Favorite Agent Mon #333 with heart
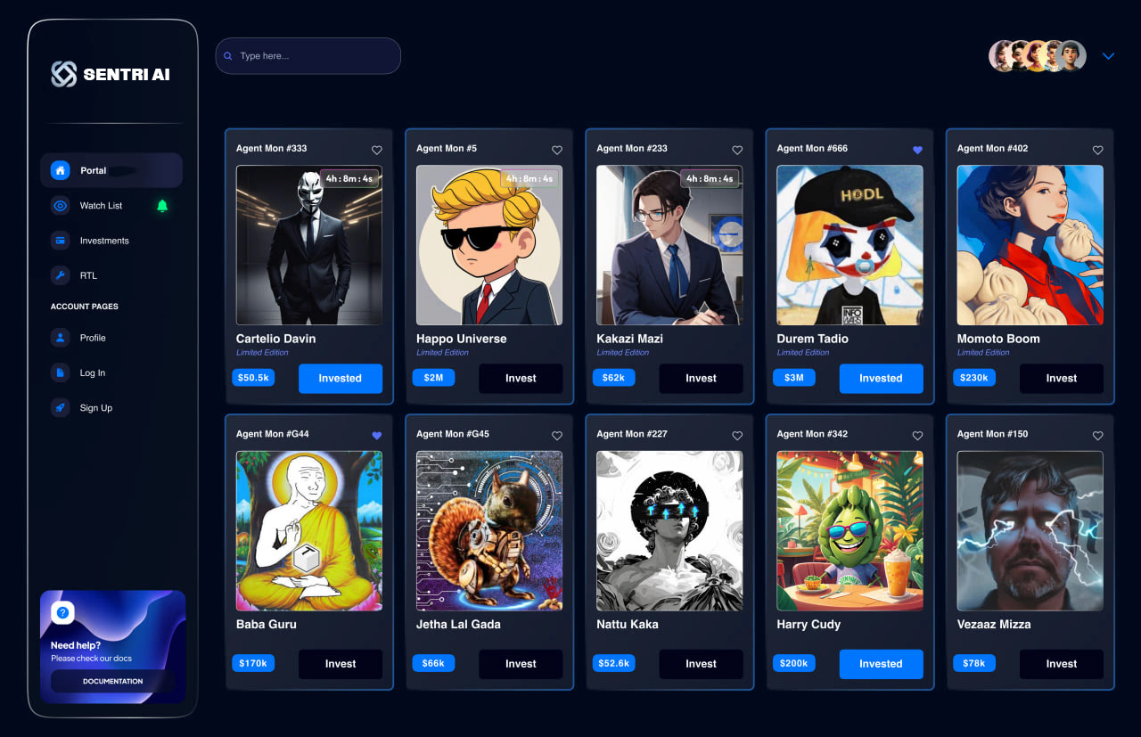Viewport: 1141px width, 737px height. (376, 150)
